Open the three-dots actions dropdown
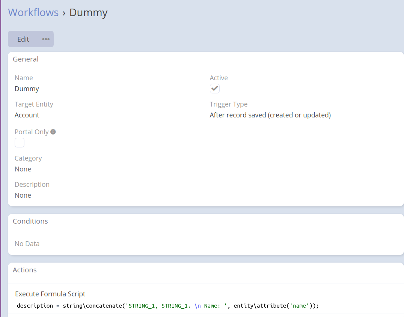Screen dimensions: 404x317 (46, 39)
